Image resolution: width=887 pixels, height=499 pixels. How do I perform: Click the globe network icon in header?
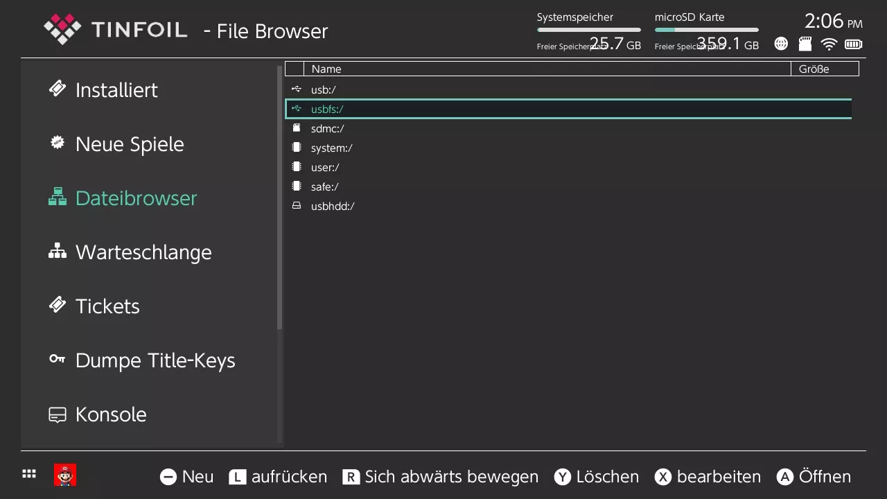pyautogui.click(x=781, y=44)
